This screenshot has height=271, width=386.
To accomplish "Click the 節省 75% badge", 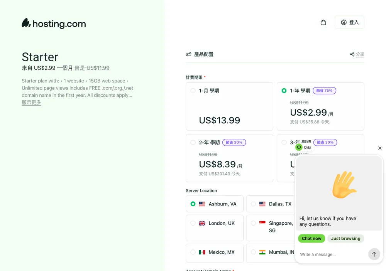I will pyautogui.click(x=324, y=91).
